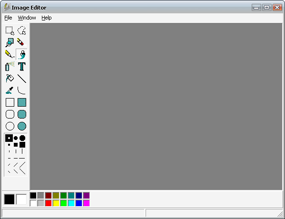Click the Image Editor title bar icon
The image size is (285, 219).
[x=7, y=7]
